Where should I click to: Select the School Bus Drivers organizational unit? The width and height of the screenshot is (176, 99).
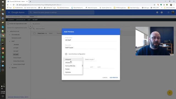point(19,61)
